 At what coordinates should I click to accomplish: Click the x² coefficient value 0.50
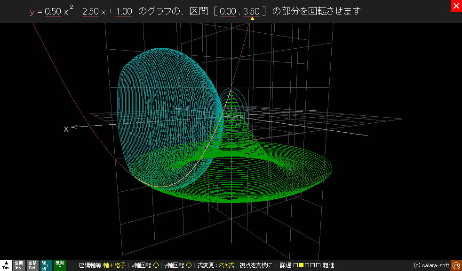click(x=53, y=12)
